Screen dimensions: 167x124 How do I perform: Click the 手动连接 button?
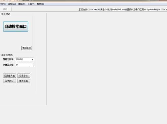click(x=27, y=48)
